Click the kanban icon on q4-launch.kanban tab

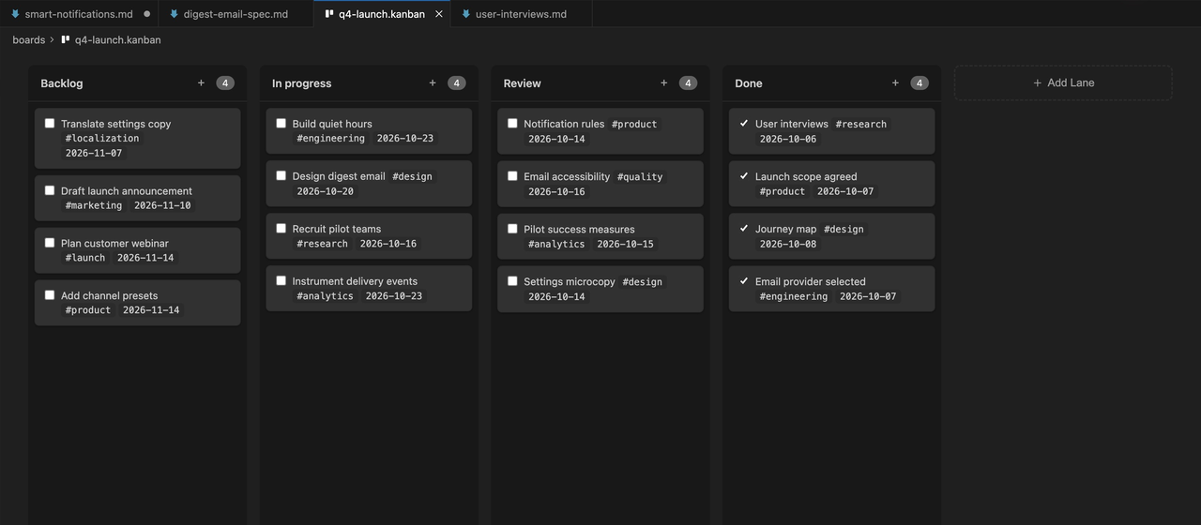329,14
